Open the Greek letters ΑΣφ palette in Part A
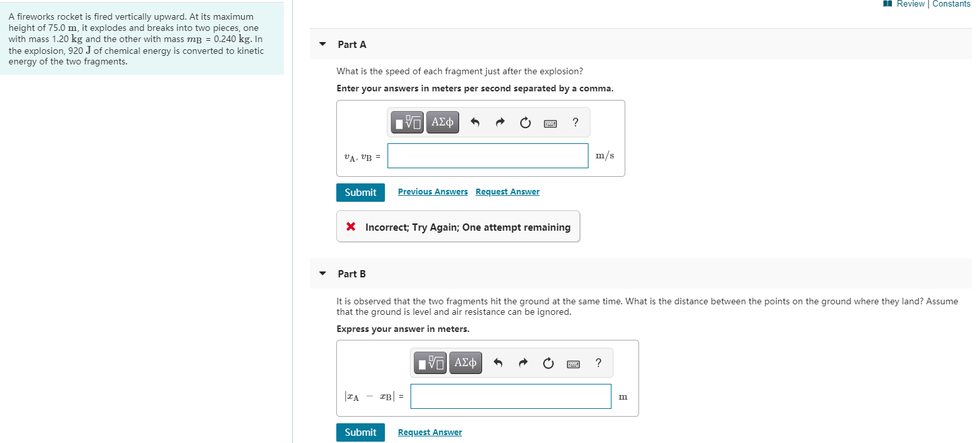The width and height of the screenshot is (978, 443). tap(441, 122)
